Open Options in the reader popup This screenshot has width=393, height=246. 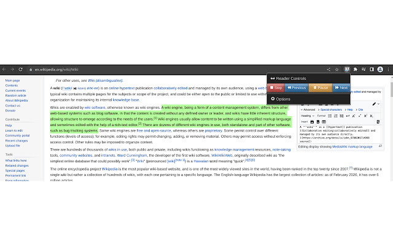[x=281, y=99]
